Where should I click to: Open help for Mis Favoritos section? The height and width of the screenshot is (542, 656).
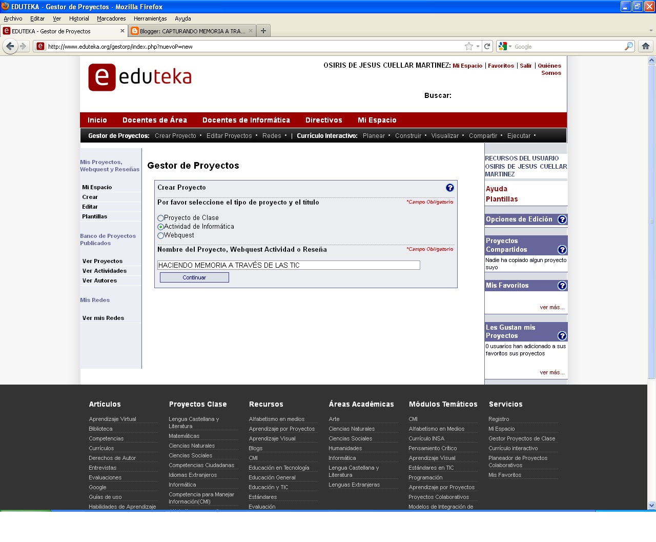coord(562,285)
